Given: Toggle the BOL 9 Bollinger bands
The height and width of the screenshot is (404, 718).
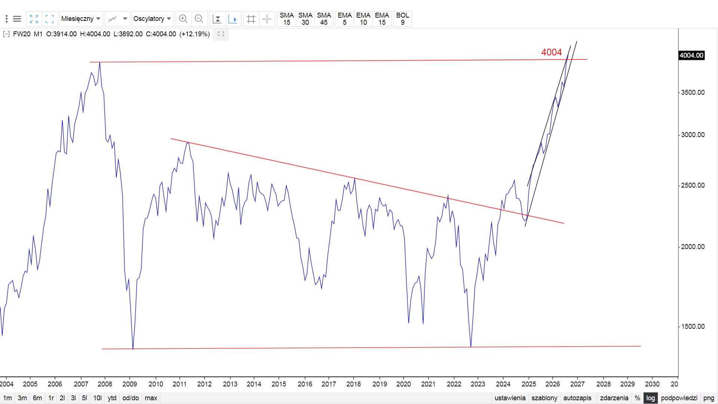Looking at the screenshot, I should (403, 19).
